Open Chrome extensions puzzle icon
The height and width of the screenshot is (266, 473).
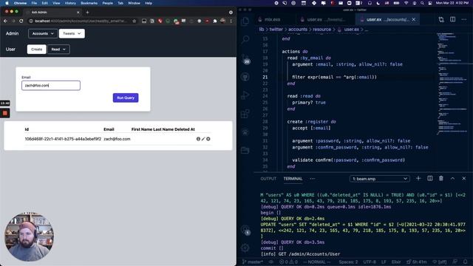215,21
